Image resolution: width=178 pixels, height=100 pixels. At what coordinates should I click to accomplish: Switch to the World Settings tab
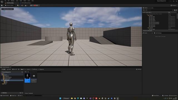[x=158, y=33]
